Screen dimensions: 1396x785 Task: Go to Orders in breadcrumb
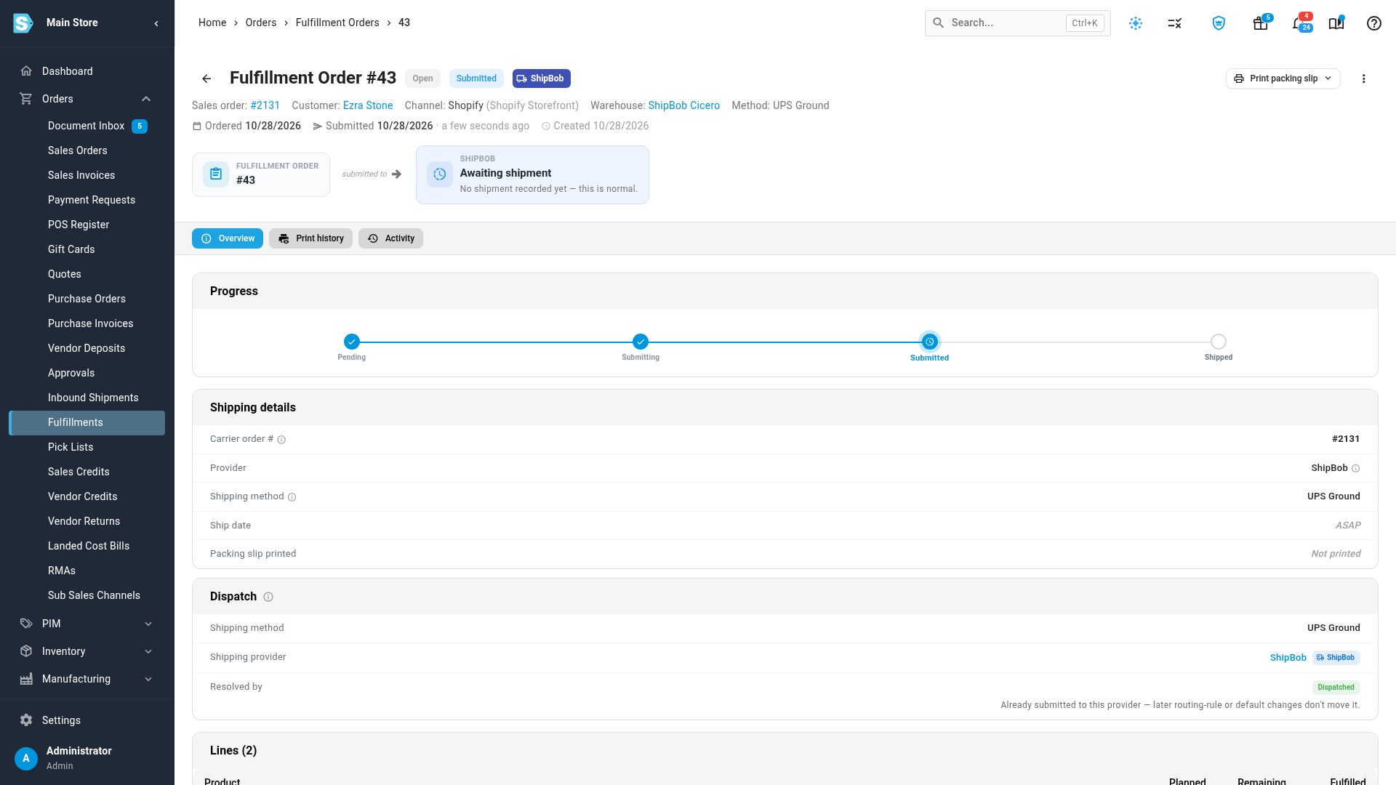[261, 23]
